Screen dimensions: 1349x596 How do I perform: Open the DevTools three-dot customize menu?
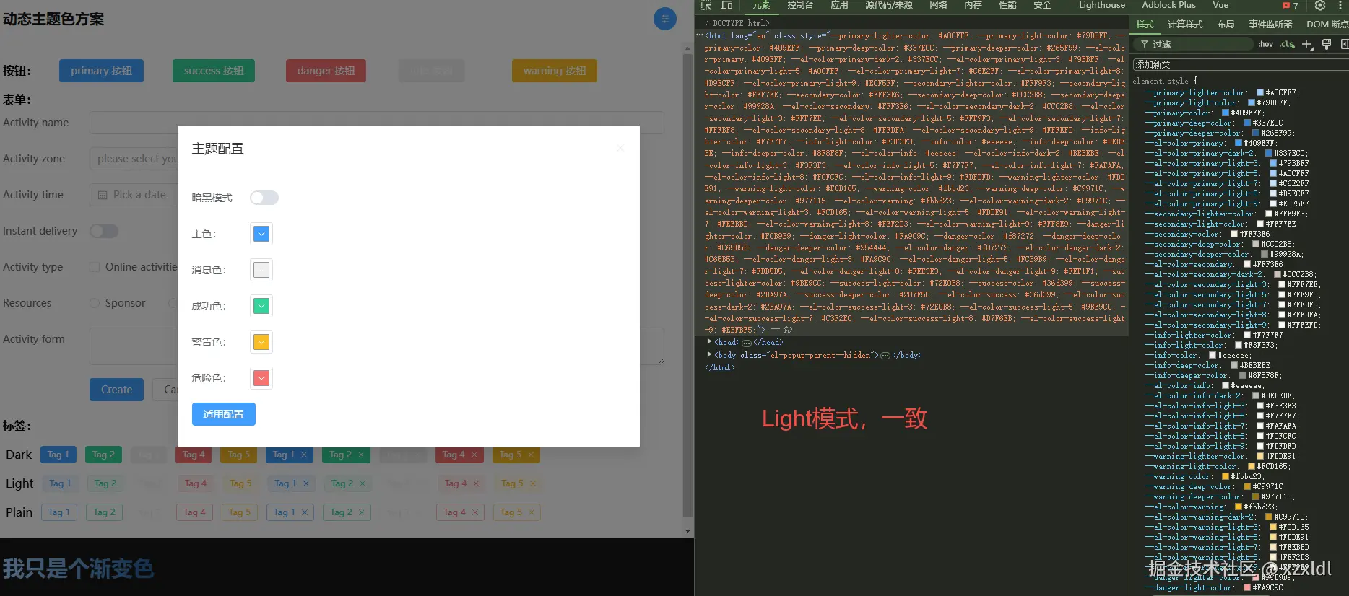click(1340, 5)
